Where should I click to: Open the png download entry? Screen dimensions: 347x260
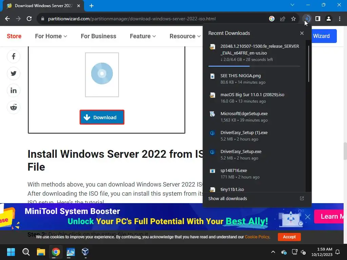254,79
